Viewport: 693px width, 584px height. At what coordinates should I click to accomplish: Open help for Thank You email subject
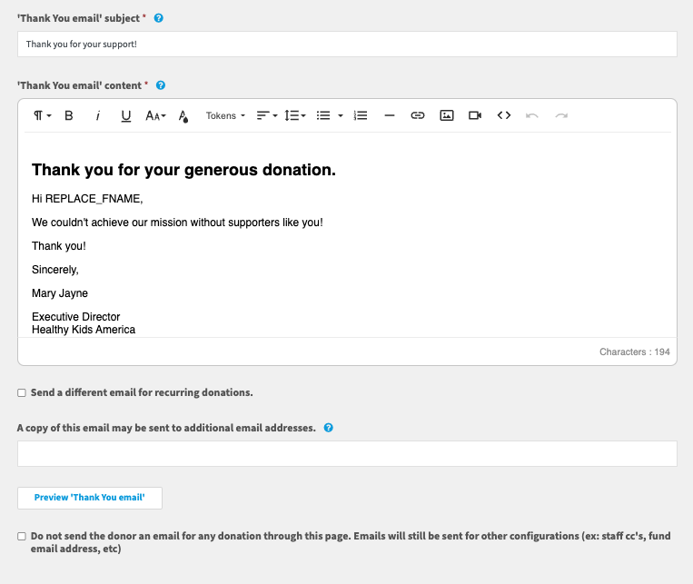[159, 18]
